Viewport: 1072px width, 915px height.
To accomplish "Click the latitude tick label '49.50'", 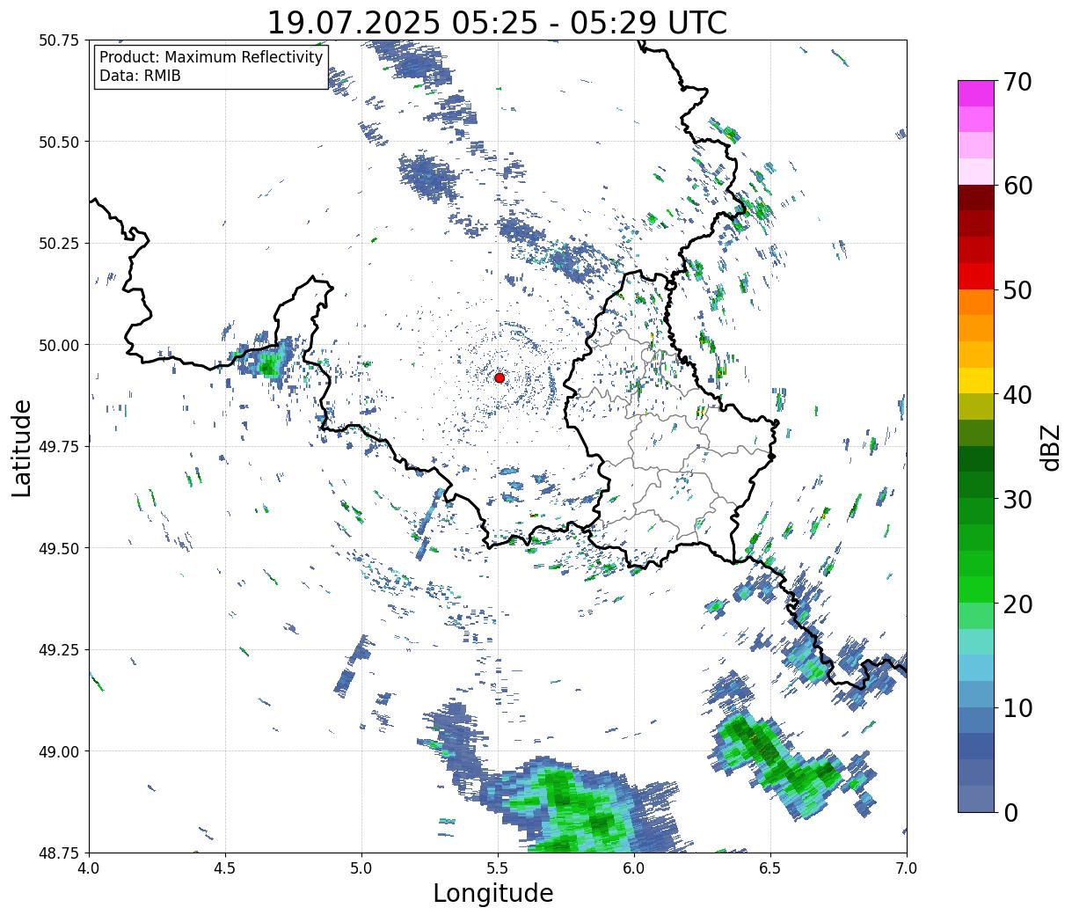I will click(59, 548).
